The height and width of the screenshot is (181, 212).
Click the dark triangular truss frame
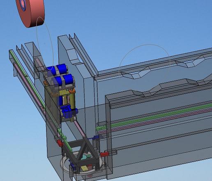point(82,151)
